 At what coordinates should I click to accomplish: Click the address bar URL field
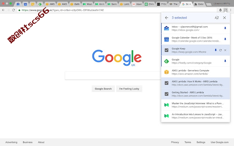pyautogui.click(x=117, y=10)
